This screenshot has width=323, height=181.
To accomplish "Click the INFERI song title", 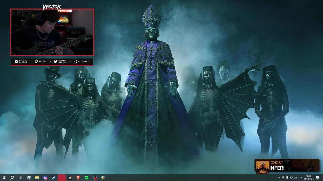I will (x=277, y=168).
